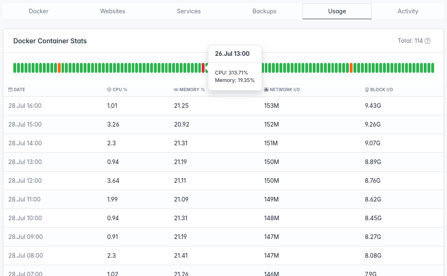Click the first orange bar in the timeline
447x276 pixels.
[59, 68]
